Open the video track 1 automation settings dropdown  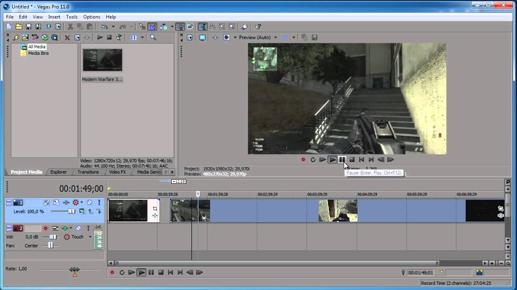[x=82, y=203]
